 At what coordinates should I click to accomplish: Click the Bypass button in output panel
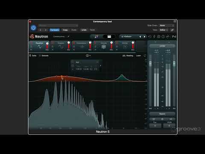pos(162,114)
